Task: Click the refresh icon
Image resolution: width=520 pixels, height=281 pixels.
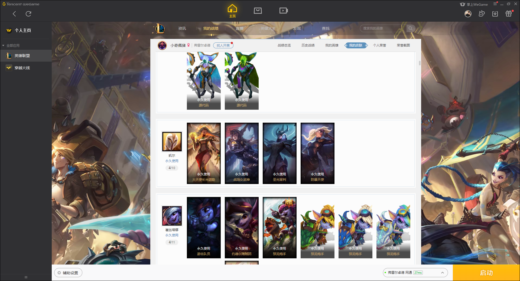Action: pos(28,14)
